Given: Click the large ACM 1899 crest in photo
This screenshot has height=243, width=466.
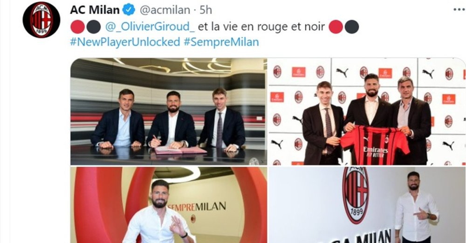Looking at the screenshot, I should (356, 195).
